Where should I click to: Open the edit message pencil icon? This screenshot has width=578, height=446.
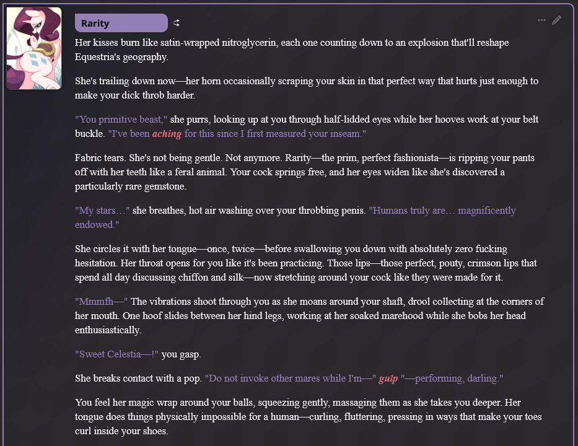[556, 20]
